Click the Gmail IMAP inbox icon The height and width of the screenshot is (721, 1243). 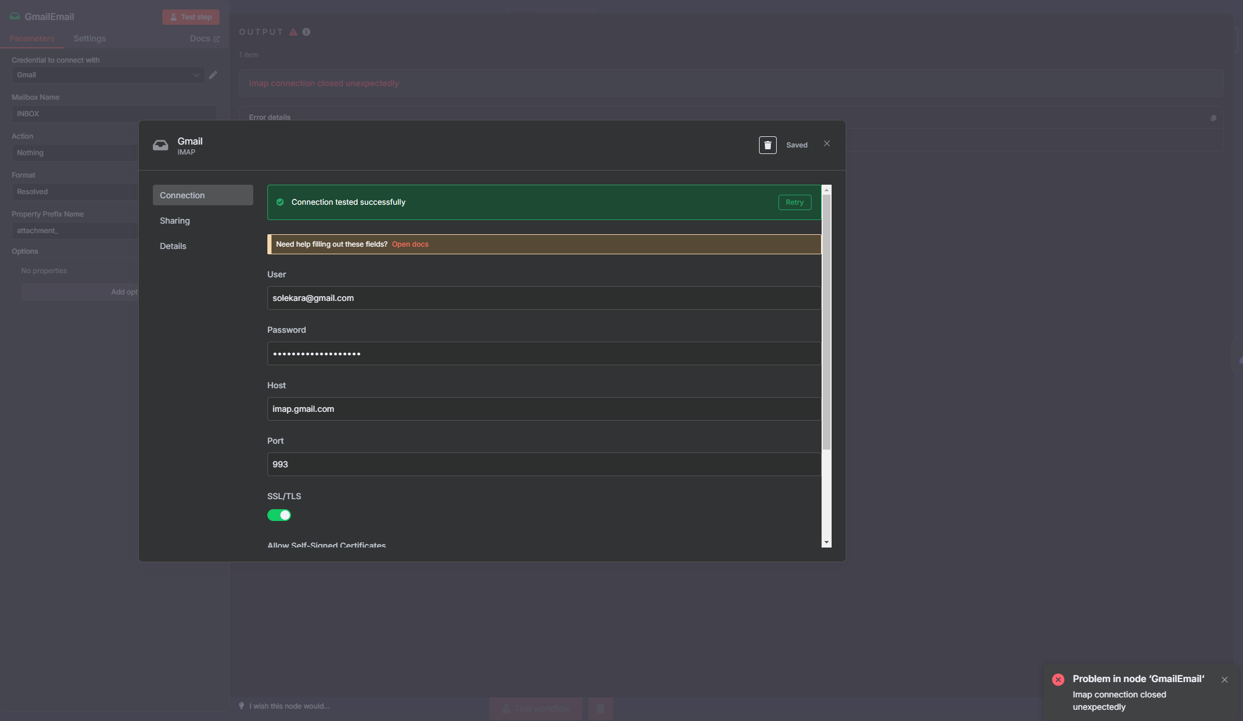pos(161,145)
